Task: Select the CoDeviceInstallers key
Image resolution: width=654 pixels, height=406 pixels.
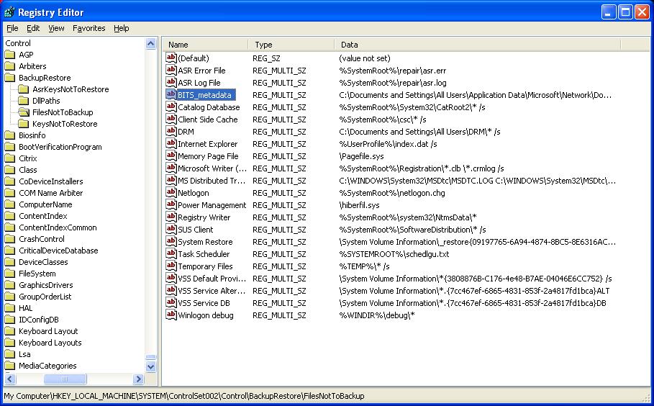Action: [51, 181]
